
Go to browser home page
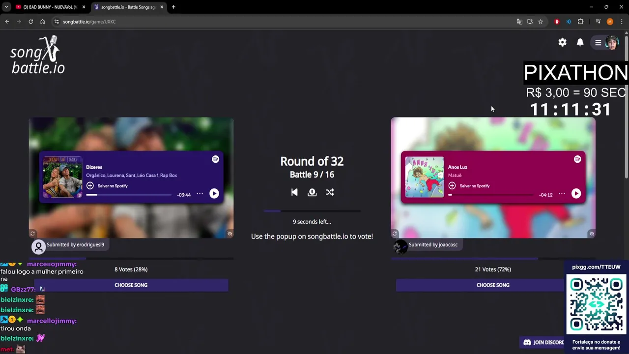42,22
